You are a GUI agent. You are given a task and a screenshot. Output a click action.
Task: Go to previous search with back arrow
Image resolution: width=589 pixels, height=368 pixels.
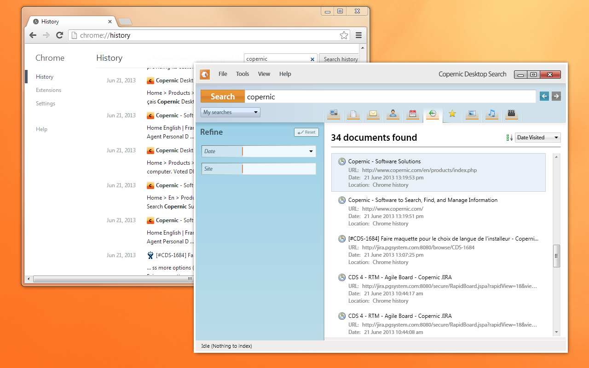pyautogui.click(x=544, y=96)
